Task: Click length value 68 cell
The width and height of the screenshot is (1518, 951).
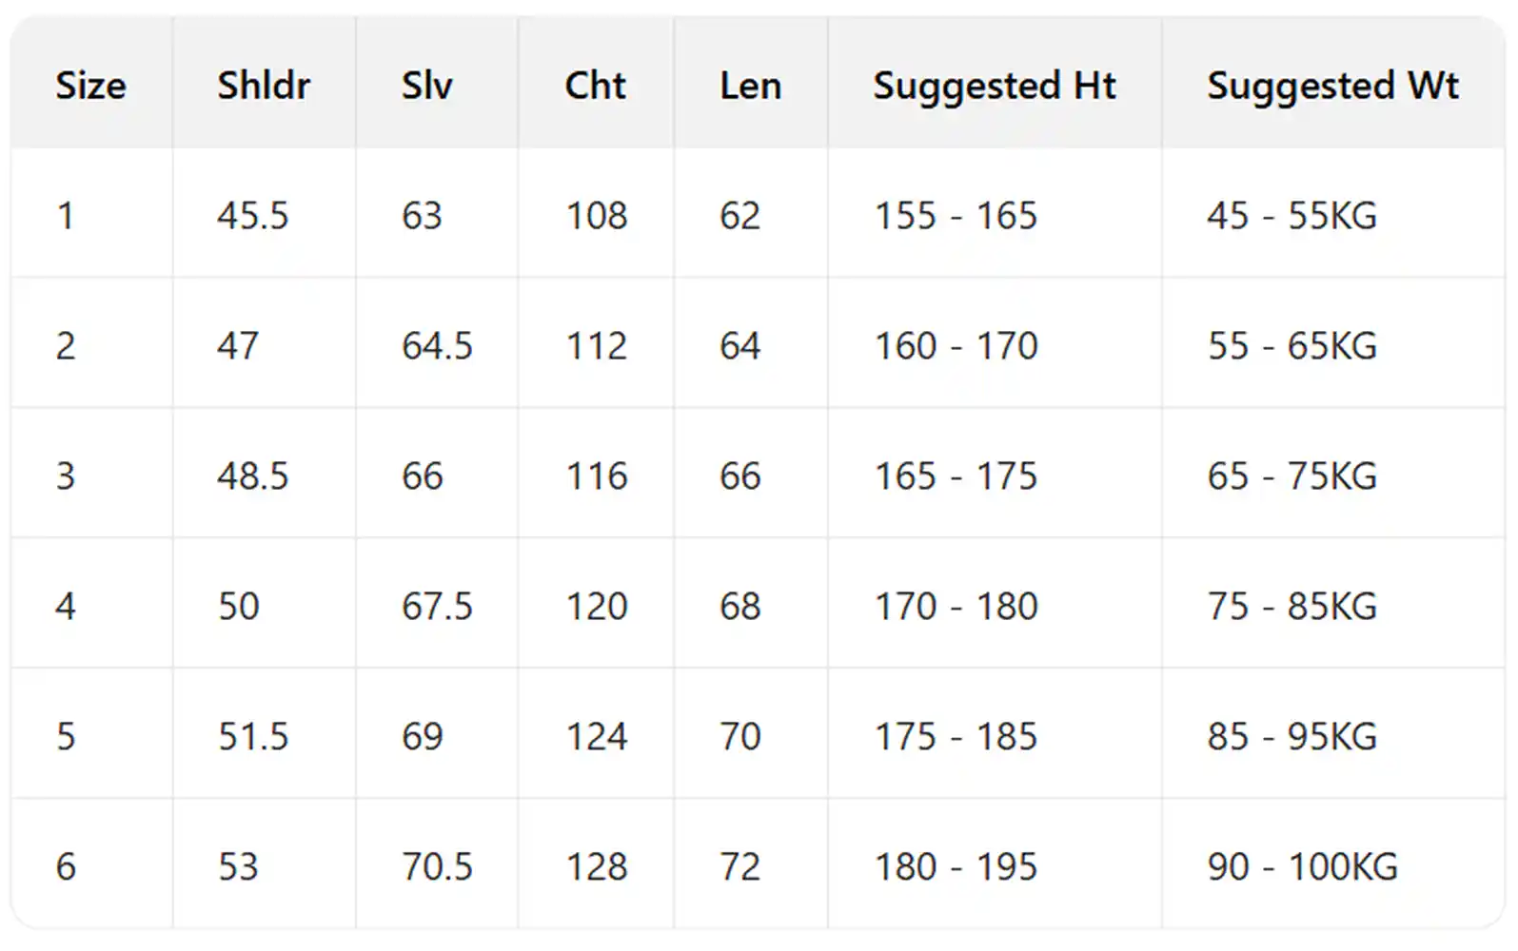Action: coord(739,607)
